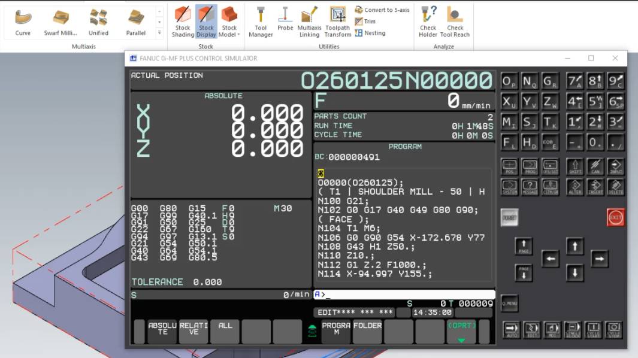Toggle SINGLE BLOCK mode
Screen dimensions: 638x358
pyautogui.click(x=573, y=329)
